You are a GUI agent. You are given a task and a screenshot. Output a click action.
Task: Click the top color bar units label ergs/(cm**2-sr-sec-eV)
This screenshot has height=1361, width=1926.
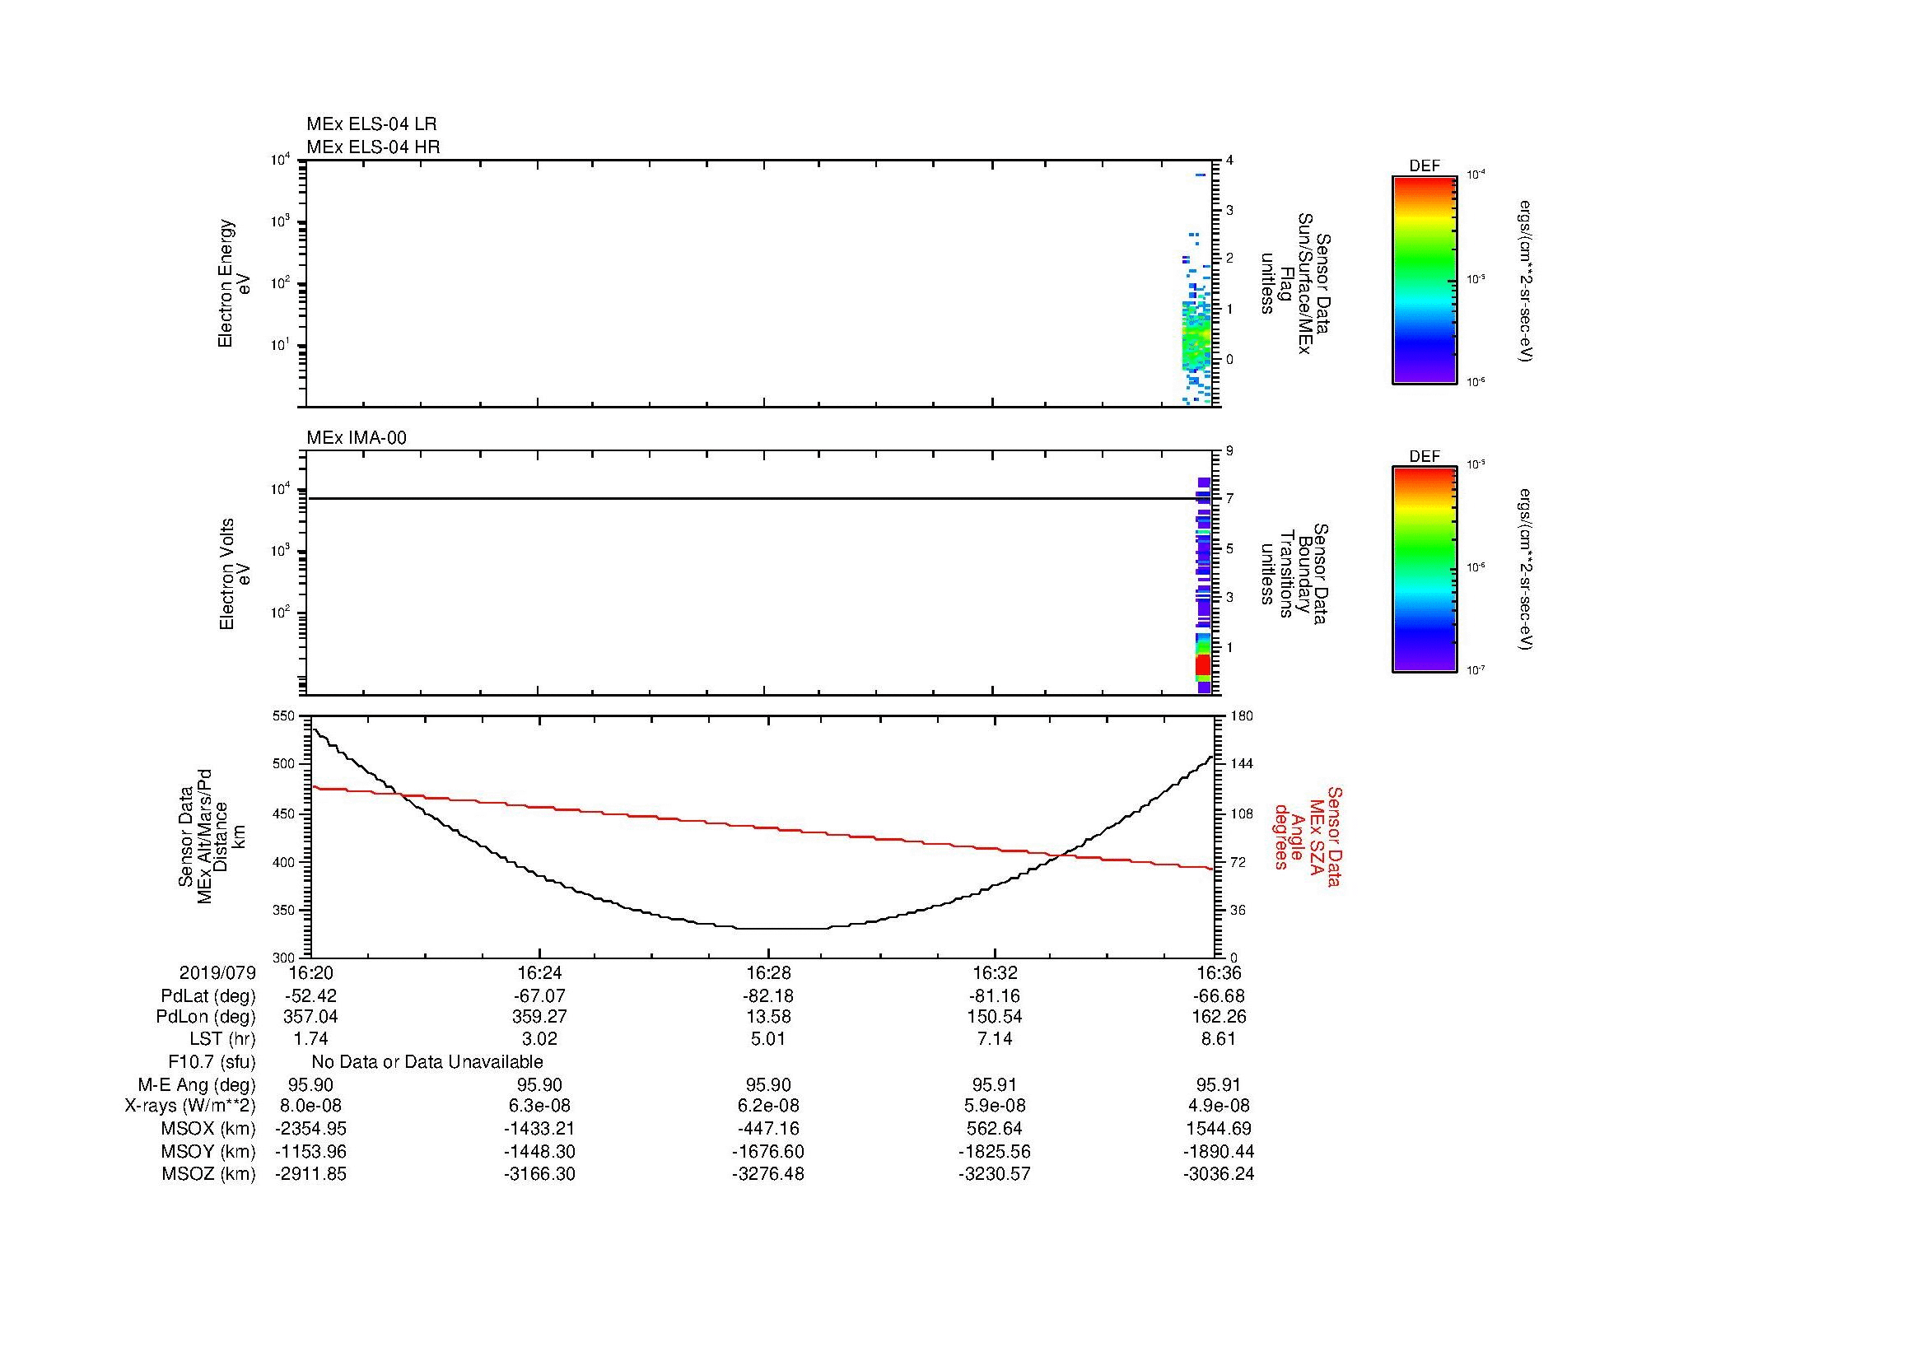pyautogui.click(x=1525, y=281)
